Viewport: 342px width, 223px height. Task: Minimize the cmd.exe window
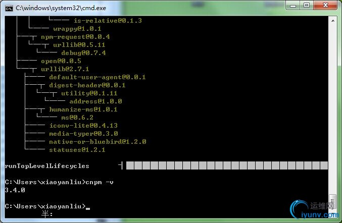(x=293, y=6)
